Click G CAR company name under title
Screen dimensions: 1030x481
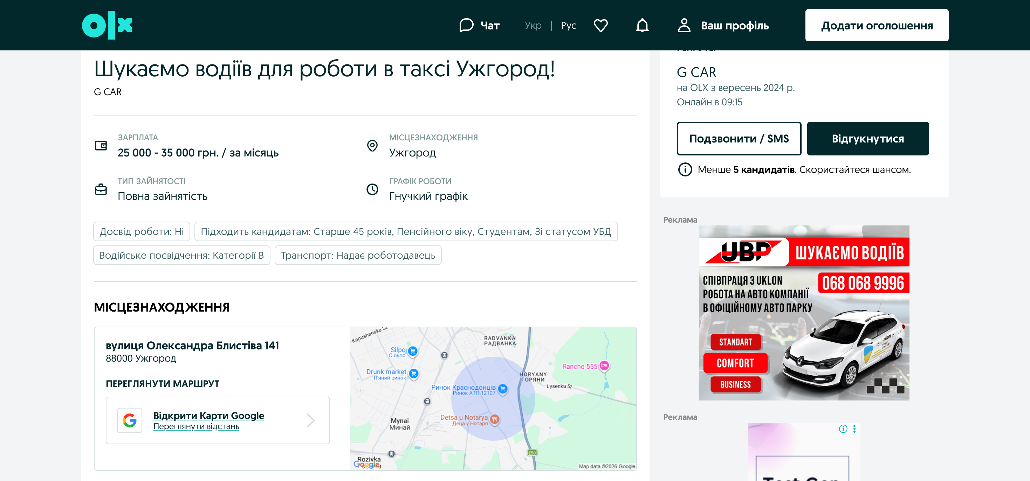[x=108, y=92]
